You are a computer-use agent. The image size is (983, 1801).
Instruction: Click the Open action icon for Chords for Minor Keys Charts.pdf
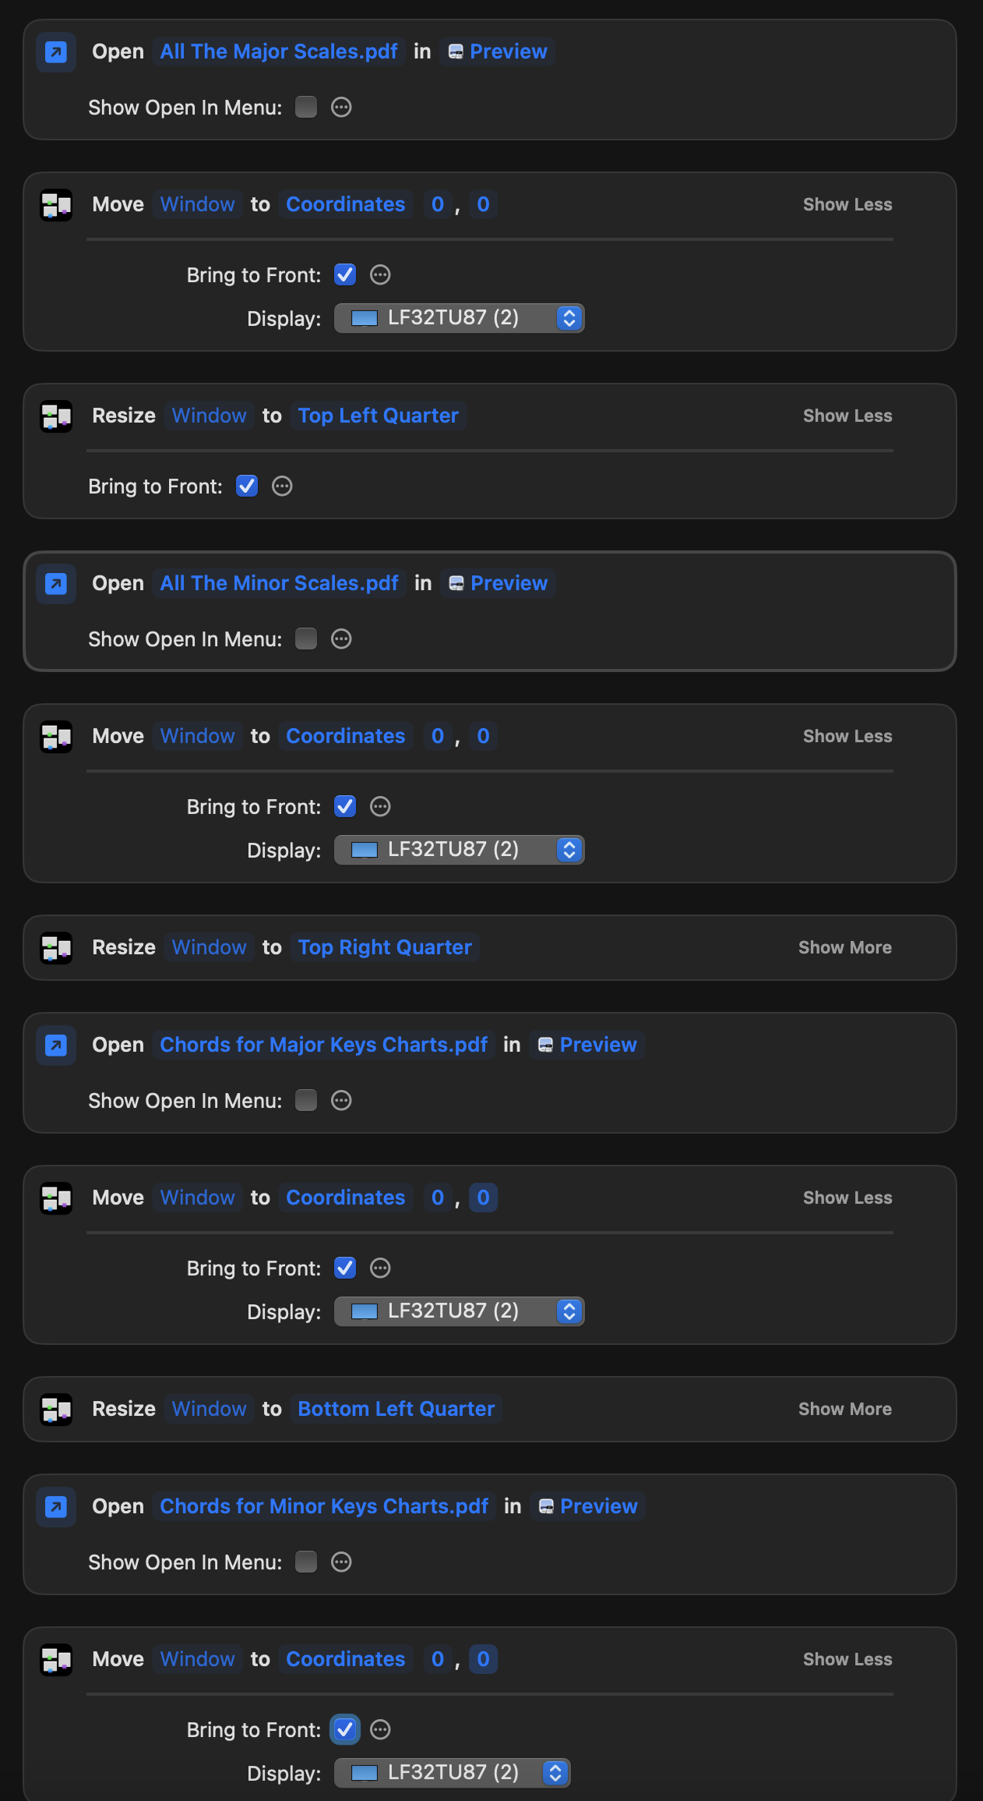pos(56,1507)
